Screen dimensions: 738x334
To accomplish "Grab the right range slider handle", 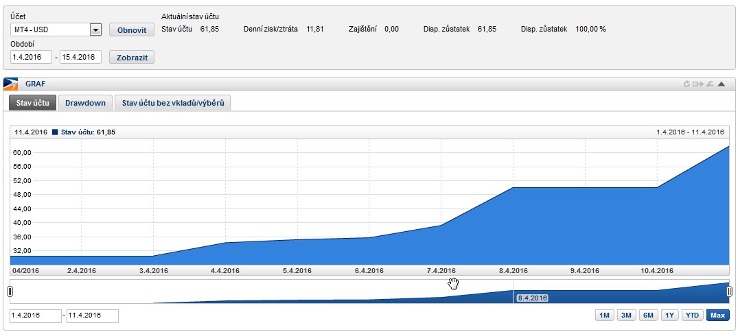I will pos(730,291).
